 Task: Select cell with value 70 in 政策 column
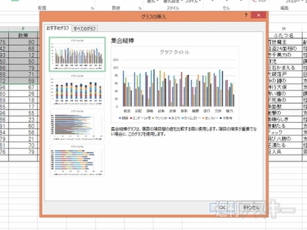(x=23, y=146)
